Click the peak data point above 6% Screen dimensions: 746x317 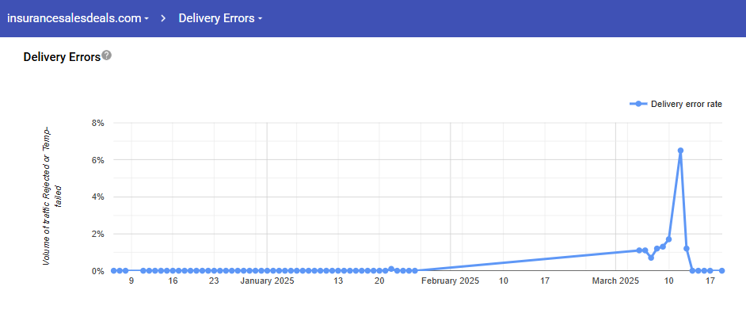[680, 151]
